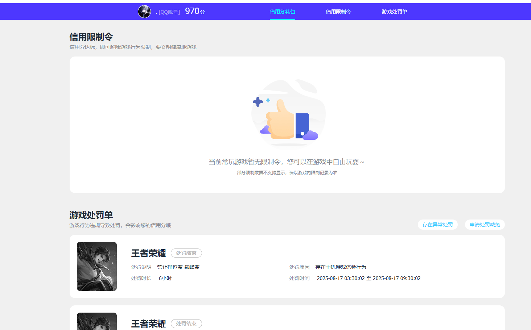Click the 6小时 penalty duration value

point(165,278)
